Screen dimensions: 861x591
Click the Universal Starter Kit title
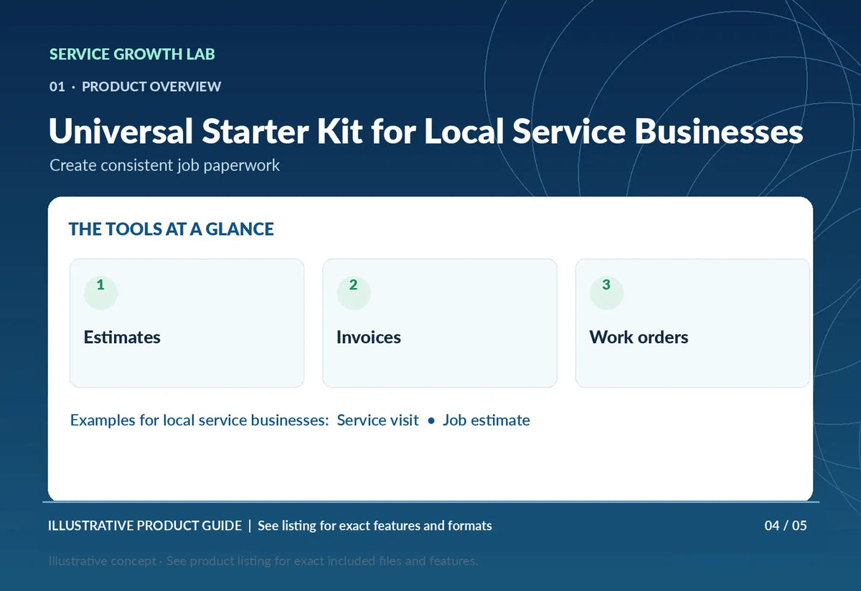coord(425,132)
